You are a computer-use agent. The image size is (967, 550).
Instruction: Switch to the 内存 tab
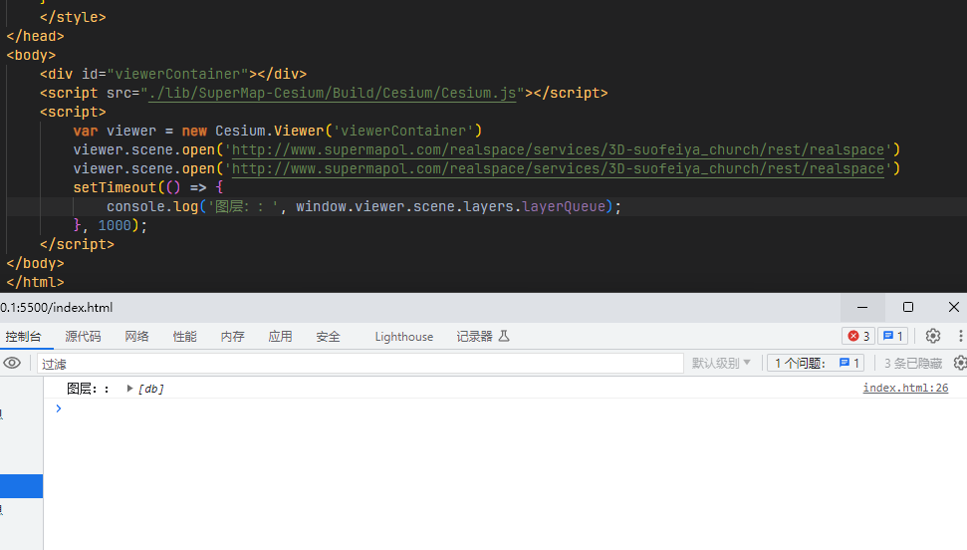(232, 337)
